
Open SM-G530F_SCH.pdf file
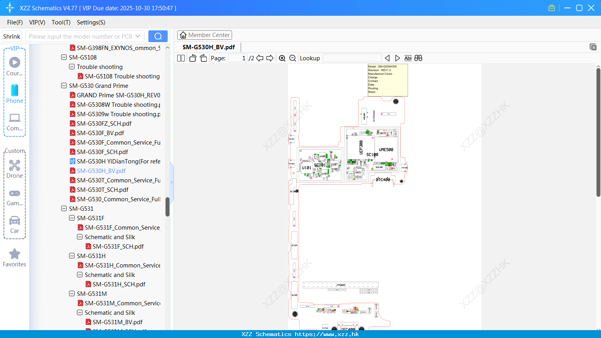(102, 152)
